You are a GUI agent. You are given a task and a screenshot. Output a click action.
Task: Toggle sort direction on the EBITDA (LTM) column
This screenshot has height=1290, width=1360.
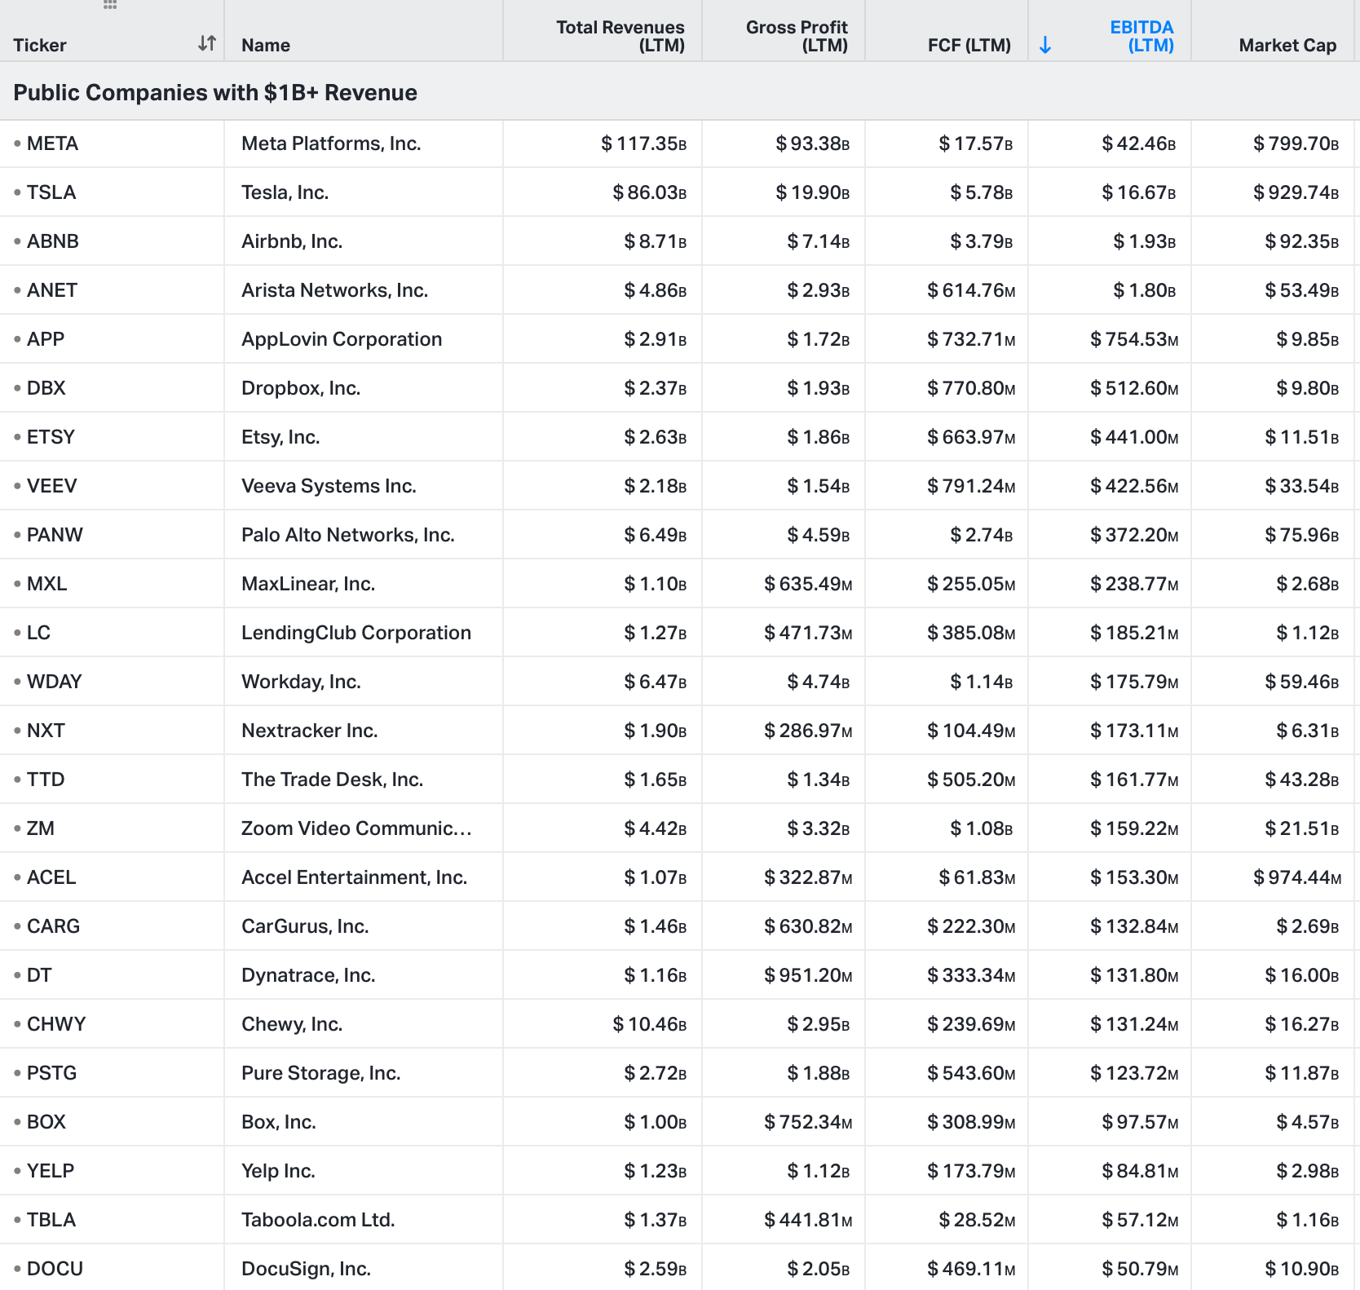pos(1141,36)
